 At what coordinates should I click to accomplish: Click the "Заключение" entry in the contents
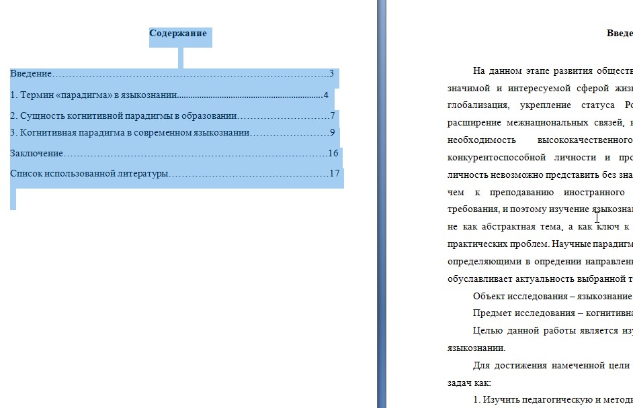[x=36, y=154]
